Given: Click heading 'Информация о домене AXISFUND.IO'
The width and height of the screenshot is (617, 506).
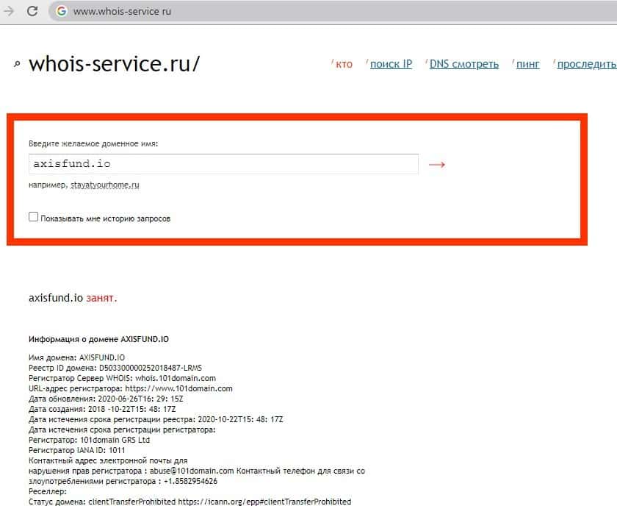Looking at the screenshot, I should (x=98, y=339).
